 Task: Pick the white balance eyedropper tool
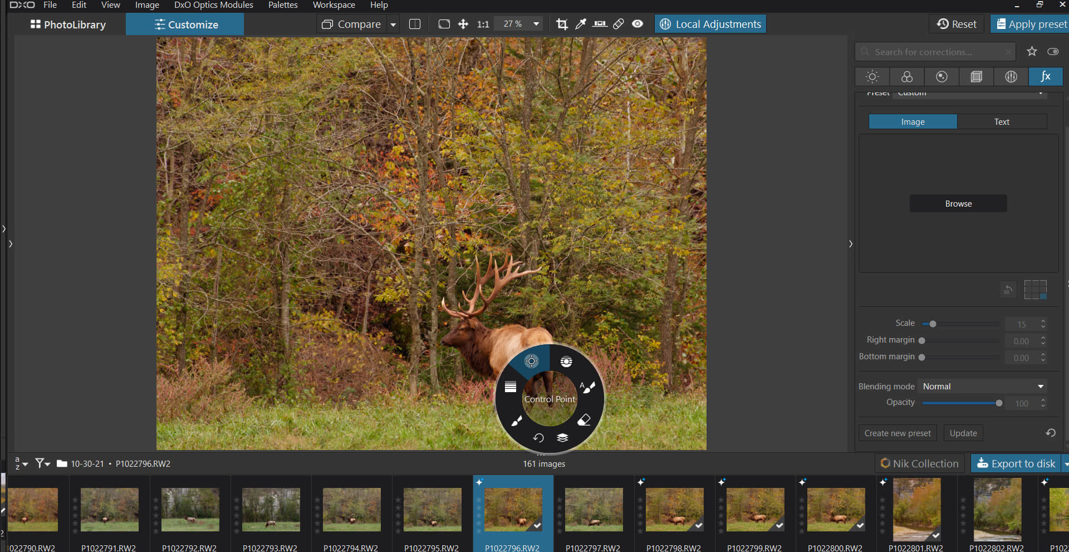tap(581, 24)
